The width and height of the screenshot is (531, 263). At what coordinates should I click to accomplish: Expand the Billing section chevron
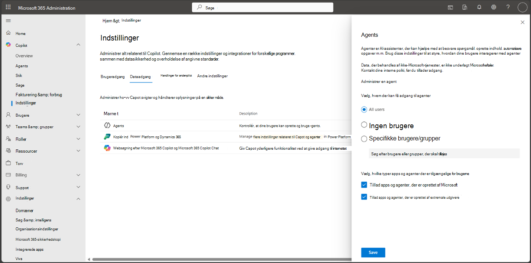[x=78, y=175]
